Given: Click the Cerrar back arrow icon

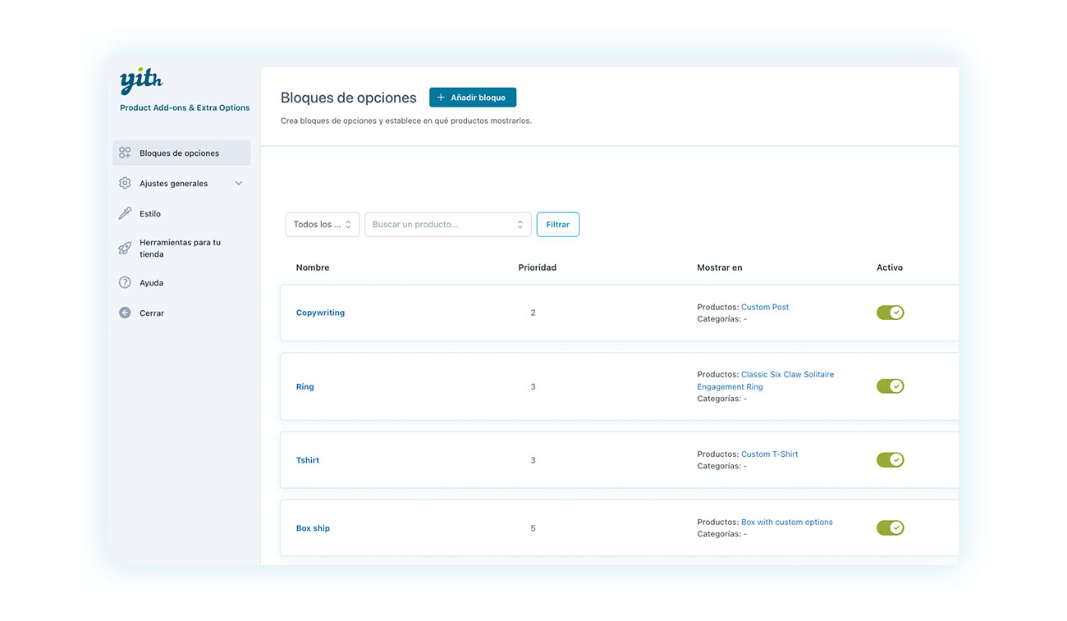Looking at the screenshot, I should (125, 313).
